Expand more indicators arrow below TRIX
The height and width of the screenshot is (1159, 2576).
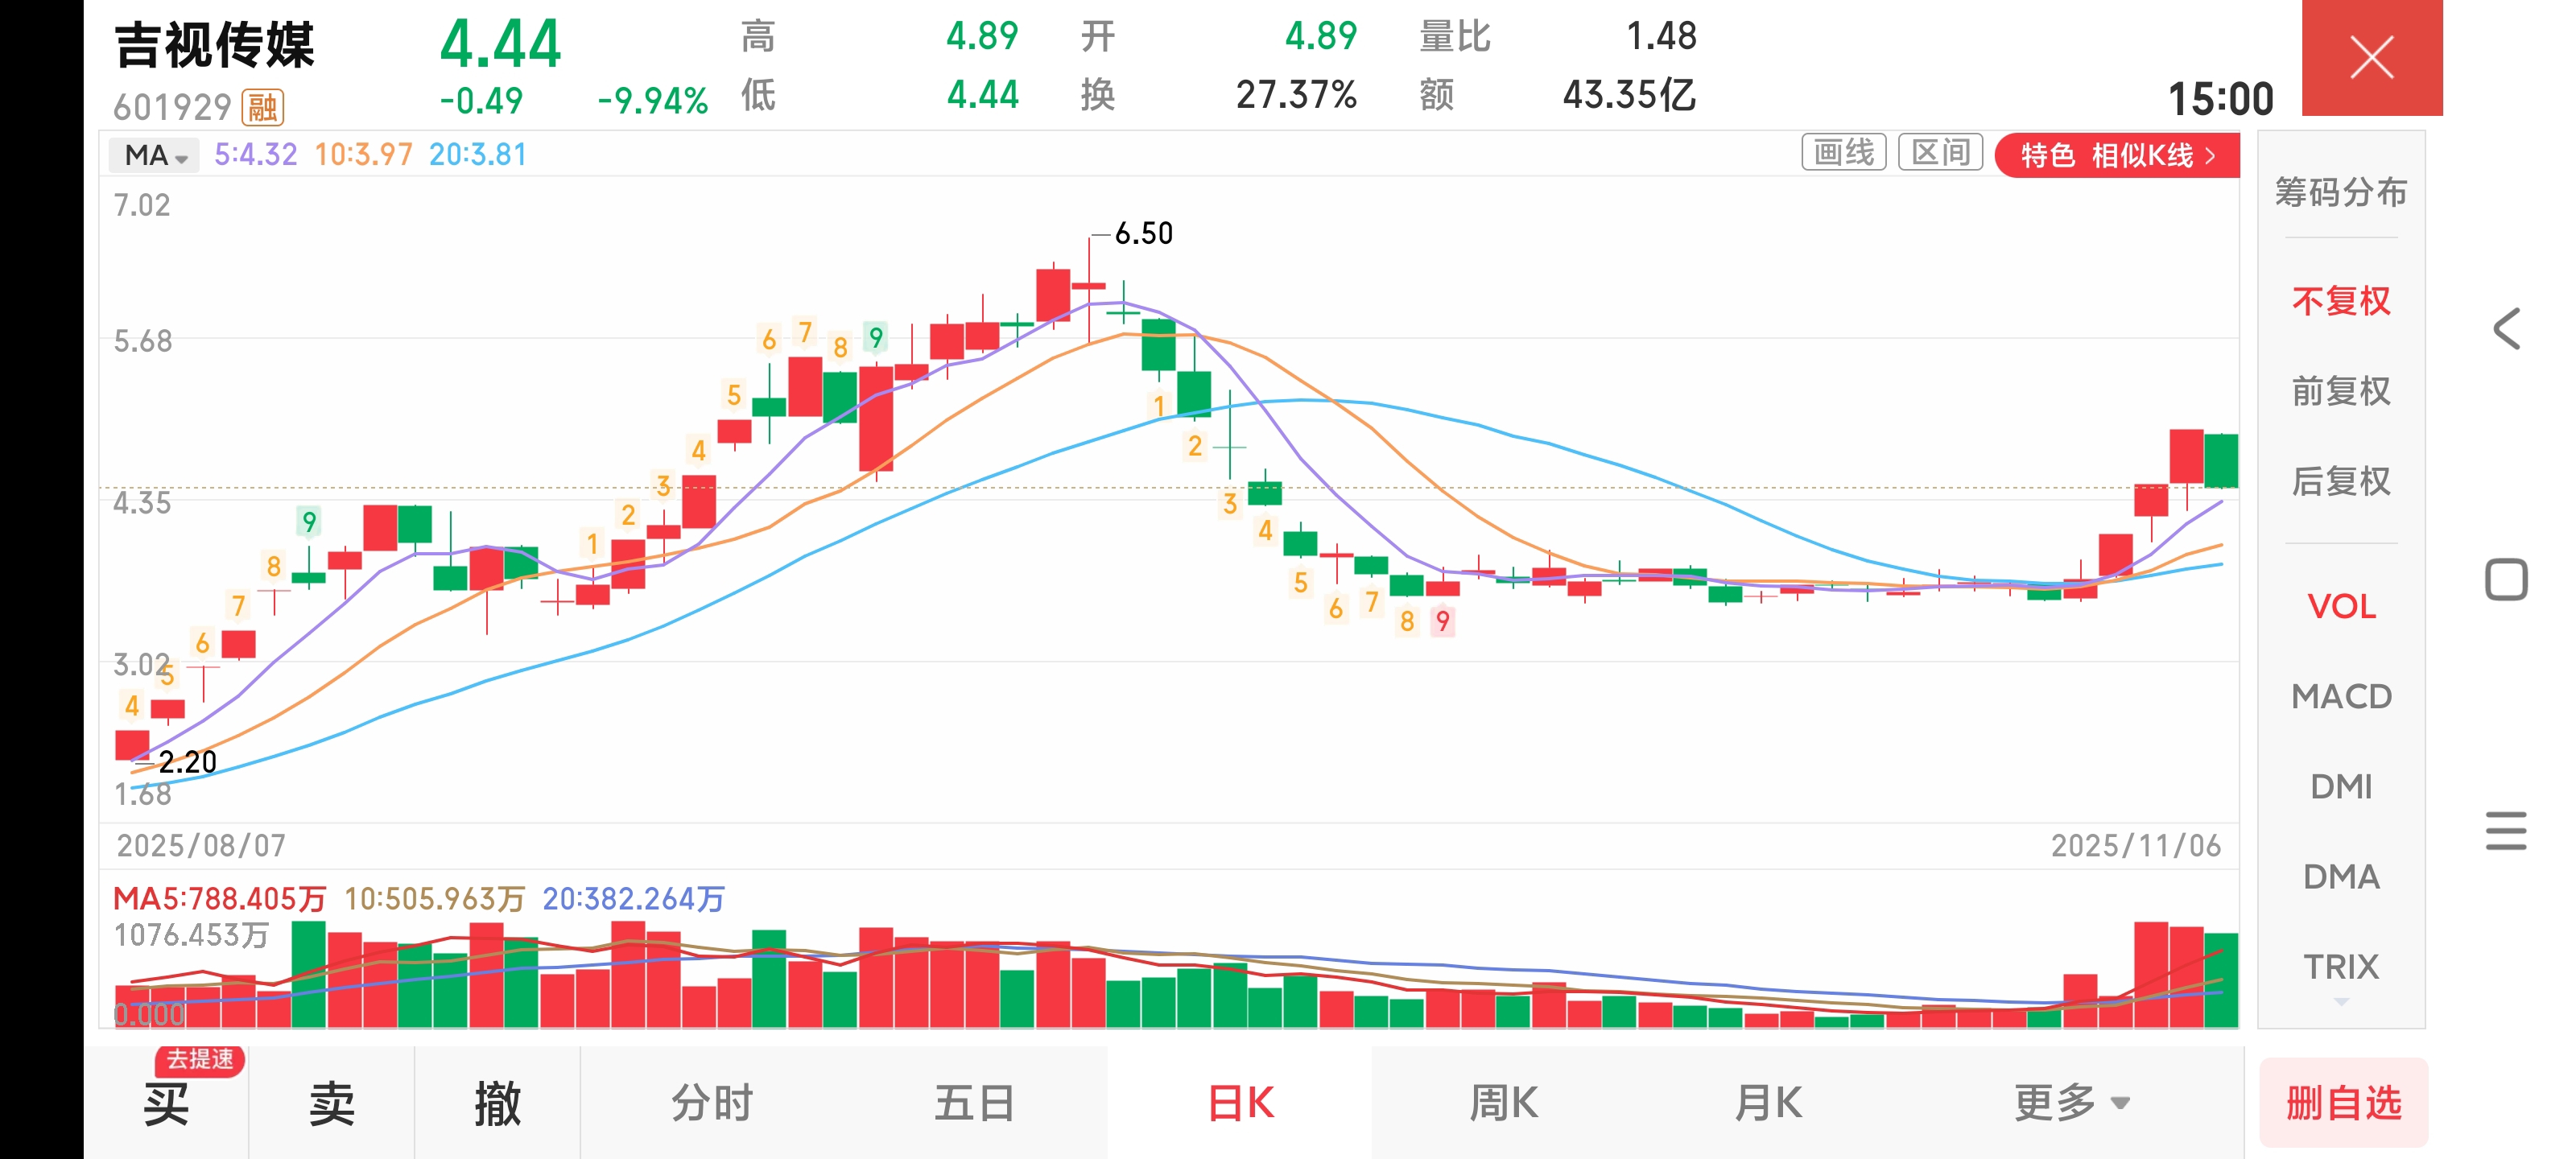click(2340, 1001)
